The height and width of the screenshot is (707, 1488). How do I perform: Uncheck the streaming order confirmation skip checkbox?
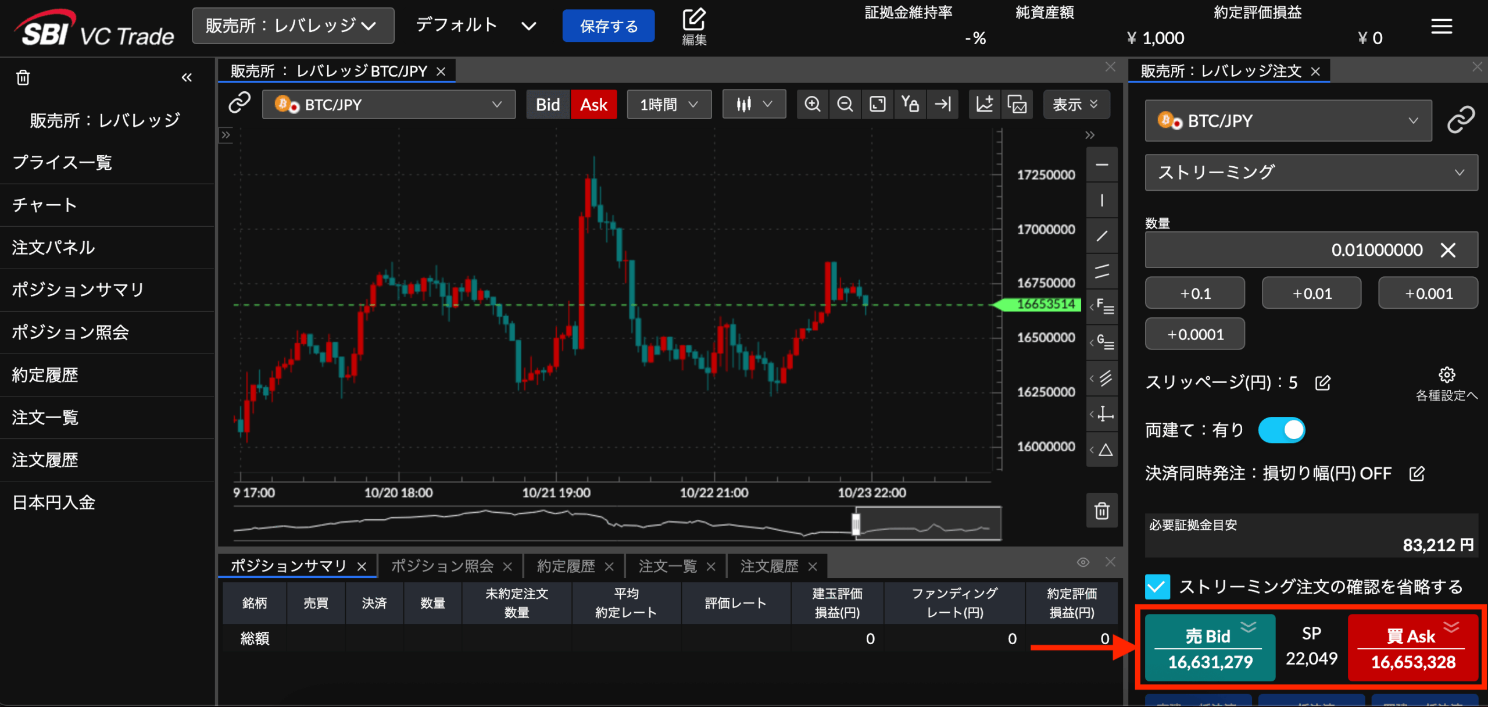click(1157, 587)
